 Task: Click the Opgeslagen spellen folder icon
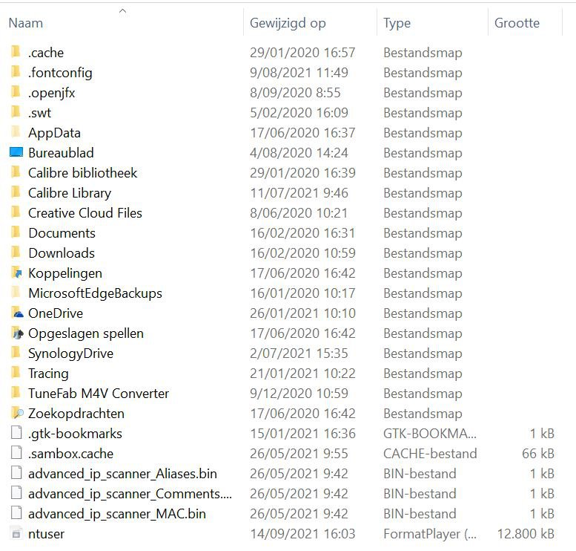click(x=17, y=333)
